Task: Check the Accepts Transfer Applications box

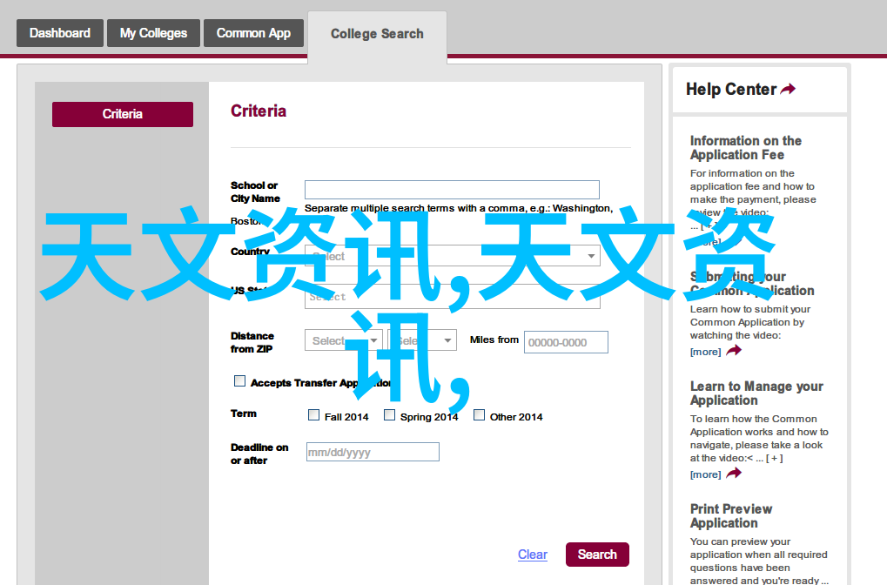Action: click(240, 381)
